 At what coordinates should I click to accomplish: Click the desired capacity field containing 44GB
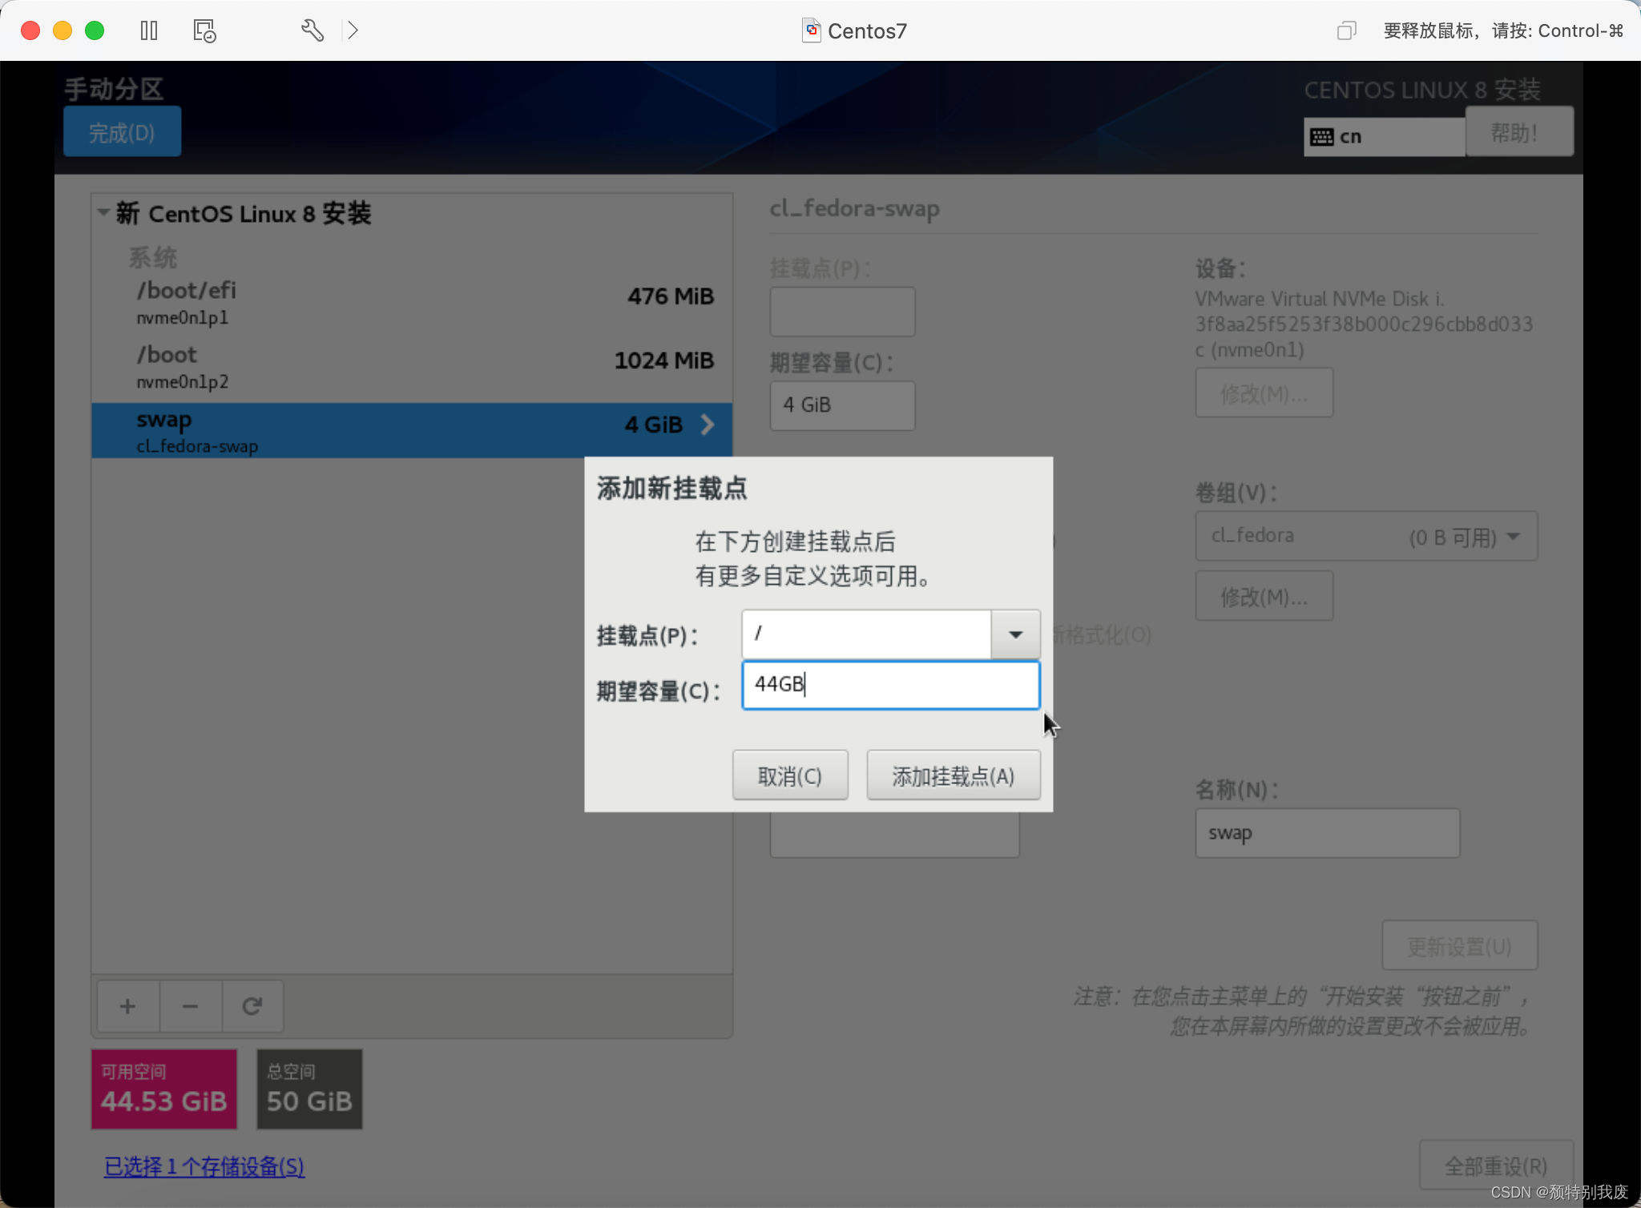point(890,685)
